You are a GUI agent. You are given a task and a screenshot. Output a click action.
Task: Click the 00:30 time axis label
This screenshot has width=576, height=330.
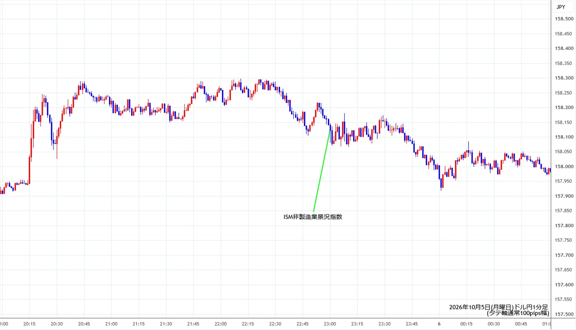click(494, 324)
